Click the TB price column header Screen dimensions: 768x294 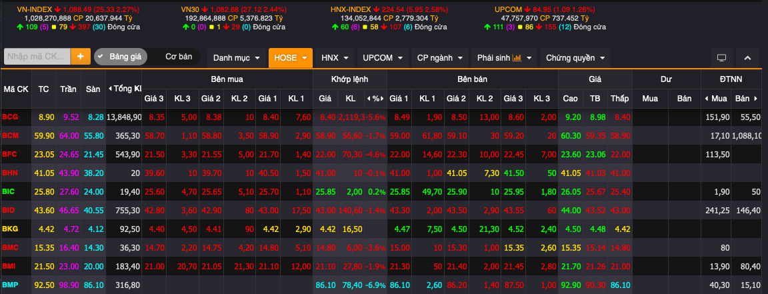click(x=595, y=99)
